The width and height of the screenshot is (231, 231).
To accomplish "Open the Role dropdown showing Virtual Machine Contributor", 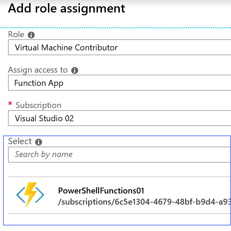I will pos(119,48).
